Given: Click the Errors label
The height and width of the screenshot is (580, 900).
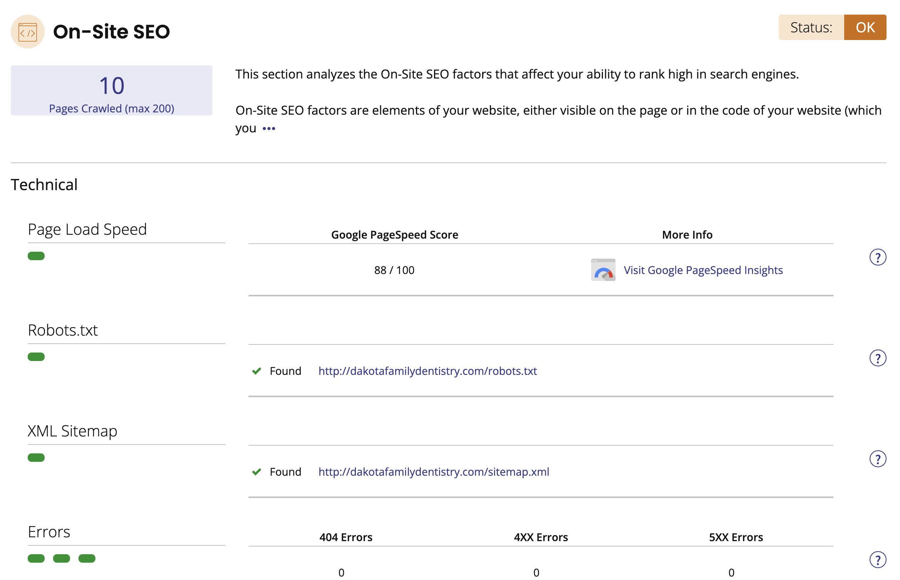Looking at the screenshot, I should 49,532.
